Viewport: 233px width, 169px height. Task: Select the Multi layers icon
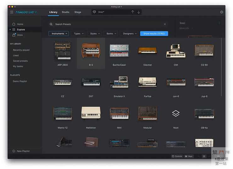click(176, 114)
